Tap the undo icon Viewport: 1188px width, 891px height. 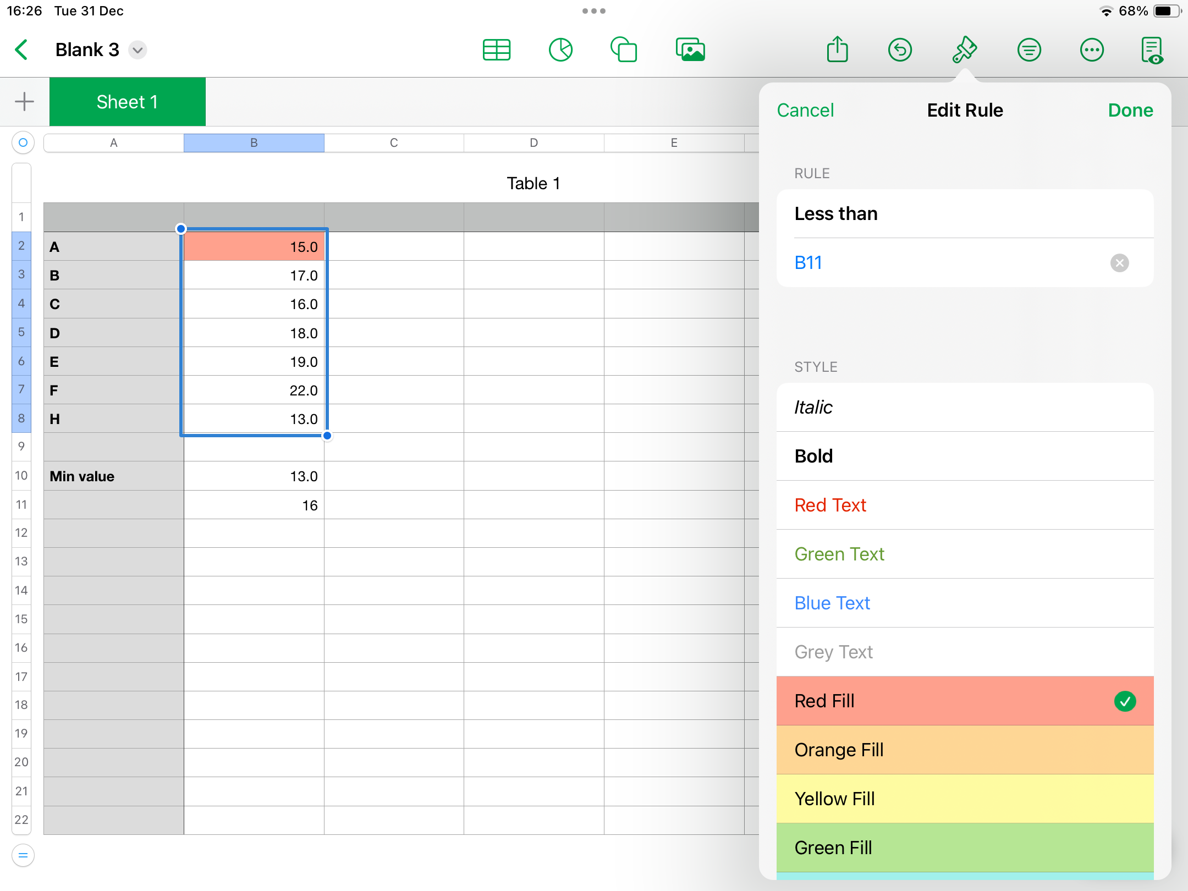900,50
